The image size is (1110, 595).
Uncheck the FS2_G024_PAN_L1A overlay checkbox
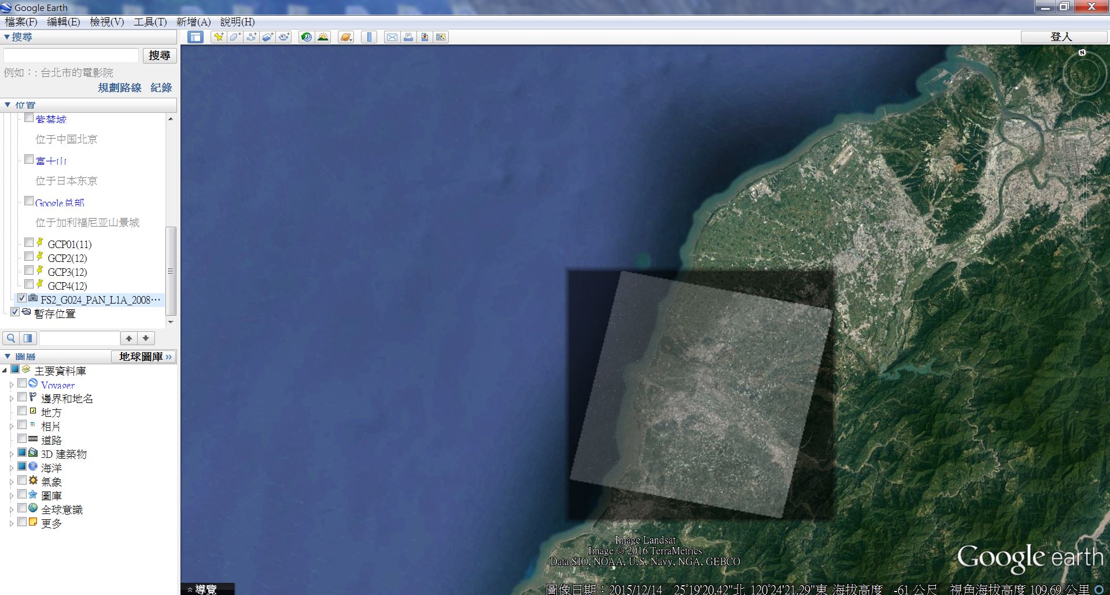tap(22, 298)
